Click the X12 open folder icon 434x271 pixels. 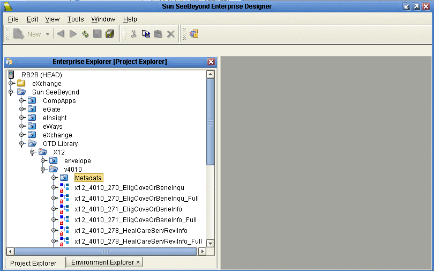43,152
